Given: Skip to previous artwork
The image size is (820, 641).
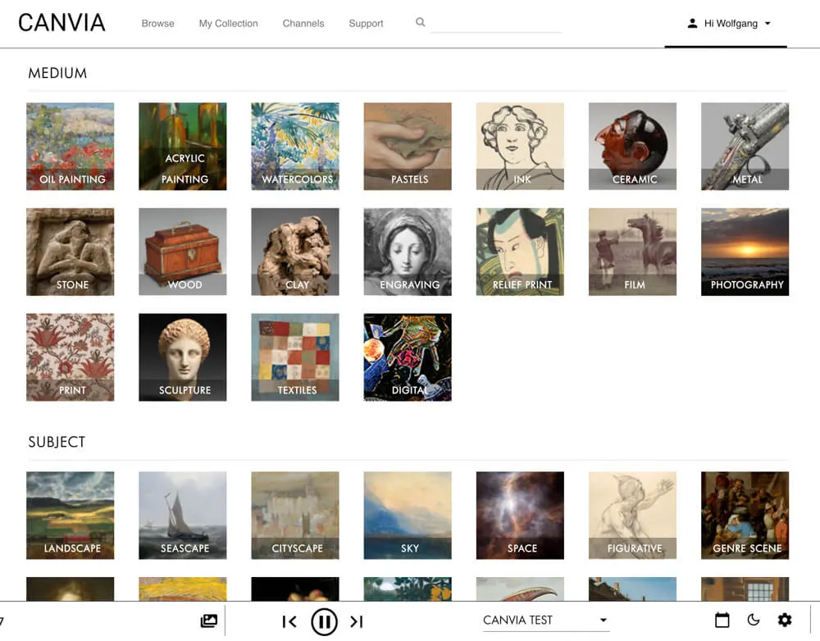Looking at the screenshot, I should (289, 621).
